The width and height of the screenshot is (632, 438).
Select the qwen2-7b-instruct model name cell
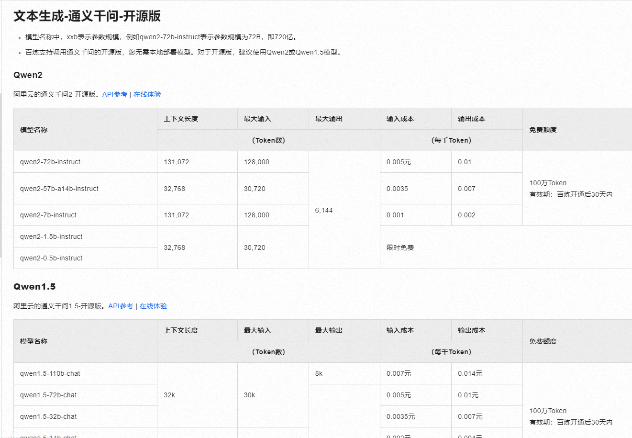86,215
